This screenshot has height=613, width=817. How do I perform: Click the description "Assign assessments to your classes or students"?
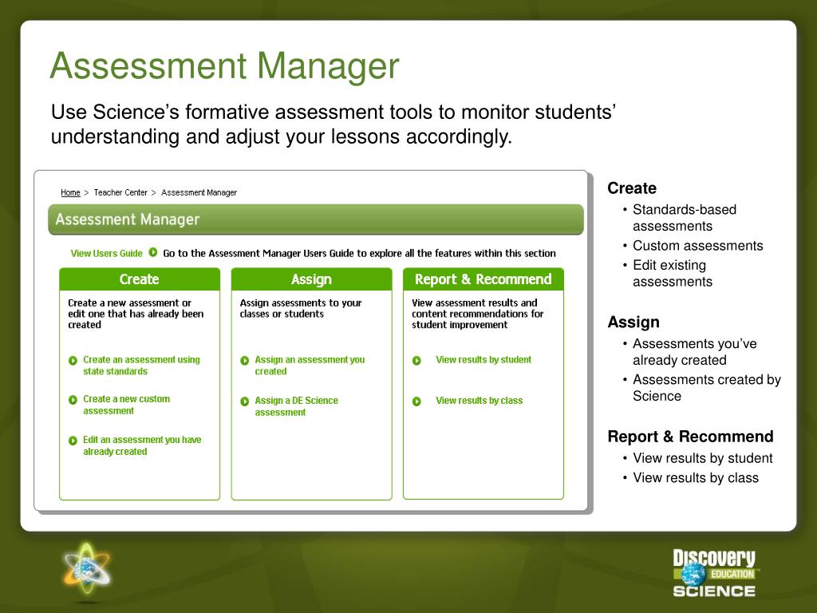pyautogui.click(x=301, y=308)
